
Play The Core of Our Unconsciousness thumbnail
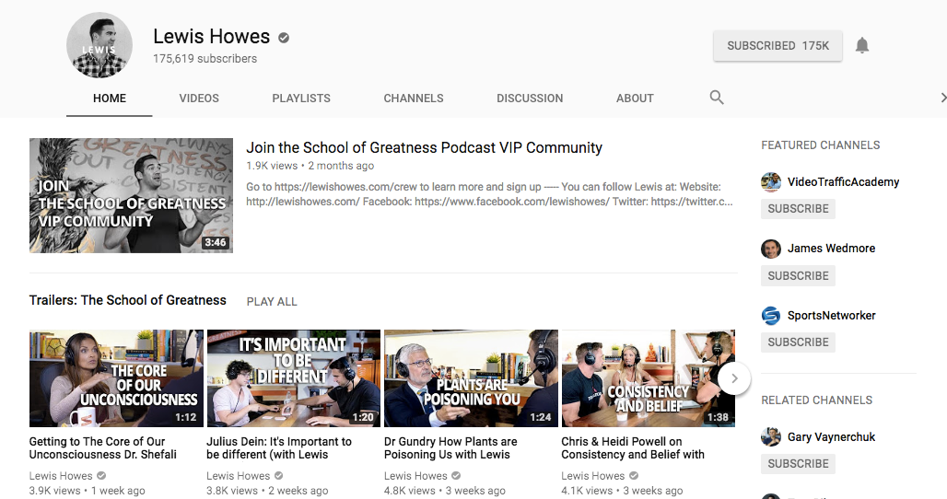[x=116, y=378]
